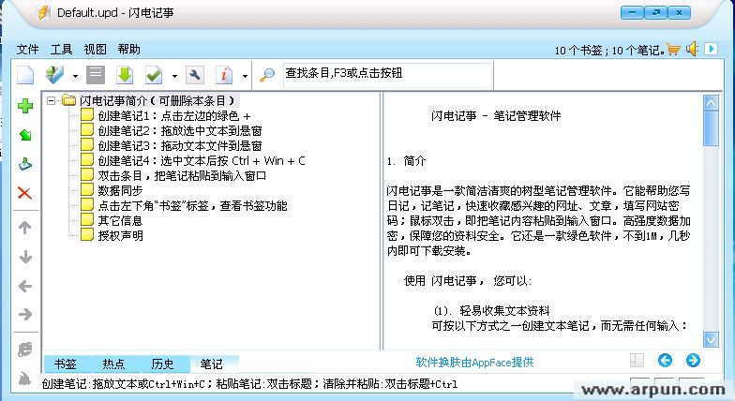Select 创建笔记2：拖放选中文本到悬窗 item
Viewport: 735px width, 401px height.
[x=180, y=131]
